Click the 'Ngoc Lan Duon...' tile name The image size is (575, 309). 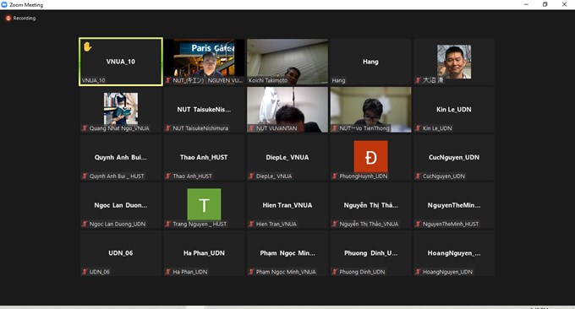[121, 205]
